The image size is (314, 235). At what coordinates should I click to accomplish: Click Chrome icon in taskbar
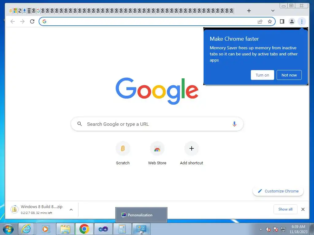click(x=84, y=229)
